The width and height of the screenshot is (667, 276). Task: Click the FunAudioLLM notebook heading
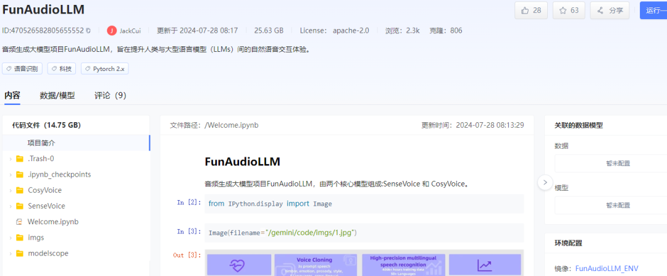click(243, 162)
